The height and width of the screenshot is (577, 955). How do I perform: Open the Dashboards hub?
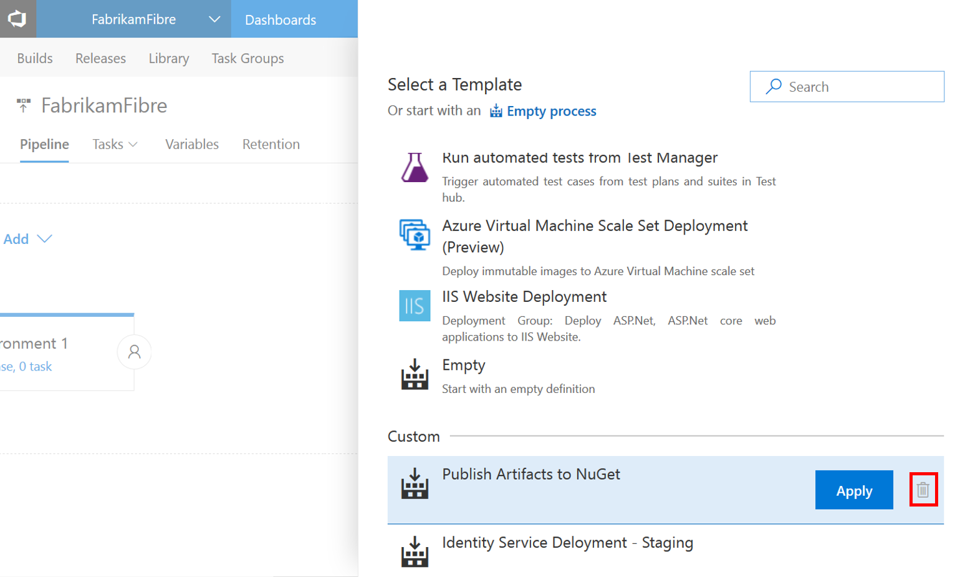pos(281,20)
